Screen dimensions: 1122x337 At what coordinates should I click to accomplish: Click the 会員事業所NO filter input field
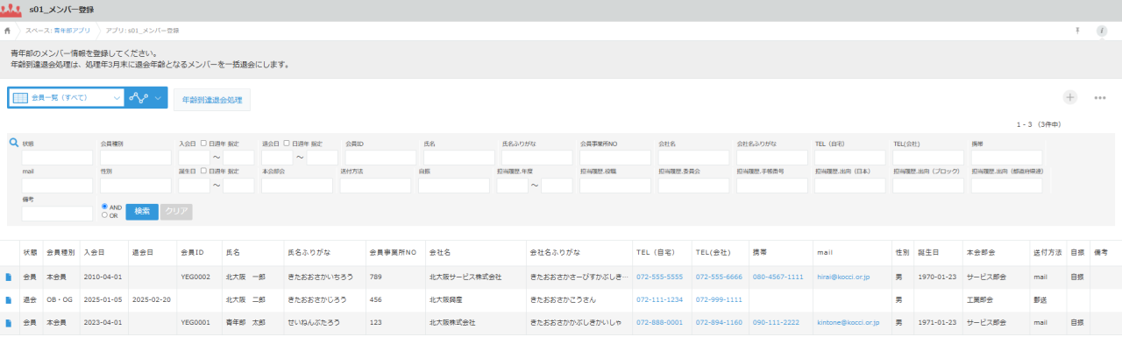tap(615, 158)
